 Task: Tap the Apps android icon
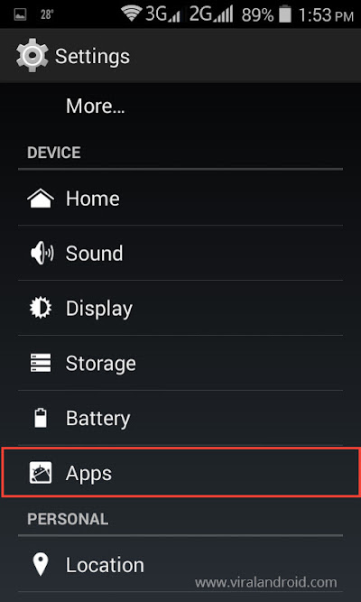[41, 473]
